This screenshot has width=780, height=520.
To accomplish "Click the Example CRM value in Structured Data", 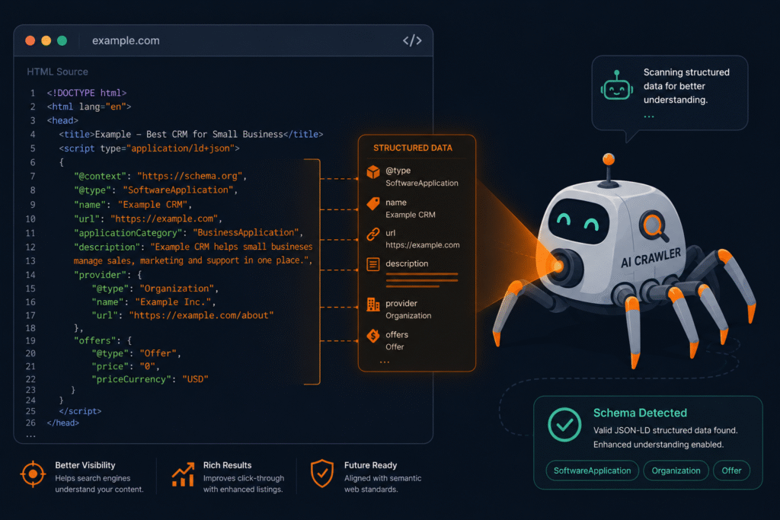I will pos(411,215).
